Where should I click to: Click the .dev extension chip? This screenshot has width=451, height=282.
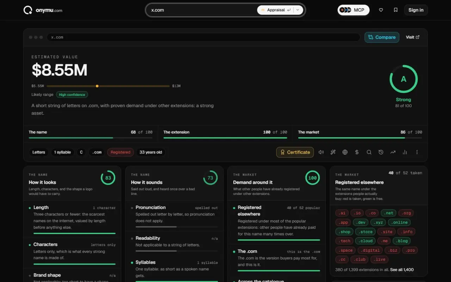[x=361, y=222]
